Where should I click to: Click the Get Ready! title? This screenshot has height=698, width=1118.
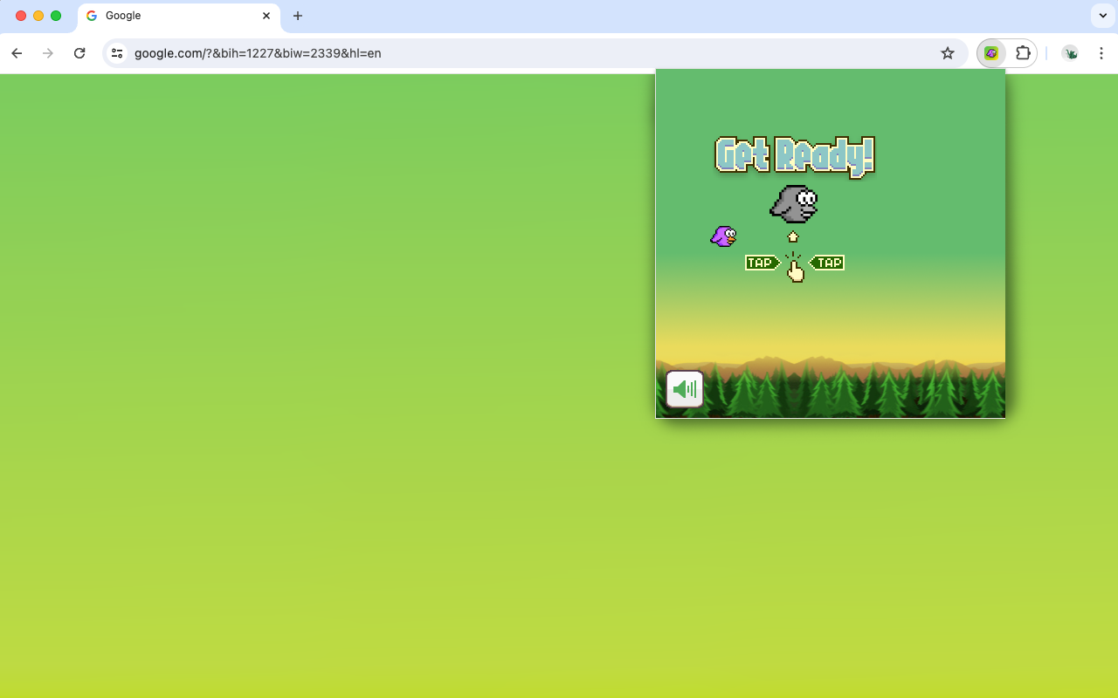(795, 157)
